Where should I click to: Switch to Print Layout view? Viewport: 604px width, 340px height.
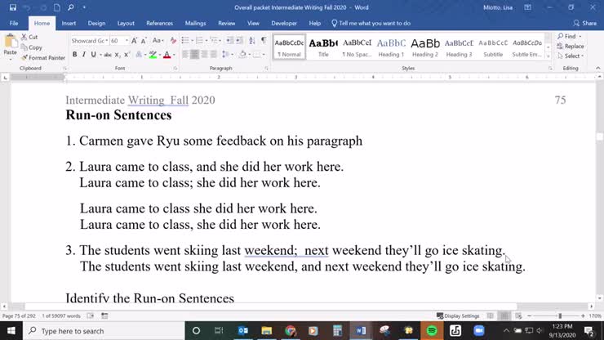(504, 315)
